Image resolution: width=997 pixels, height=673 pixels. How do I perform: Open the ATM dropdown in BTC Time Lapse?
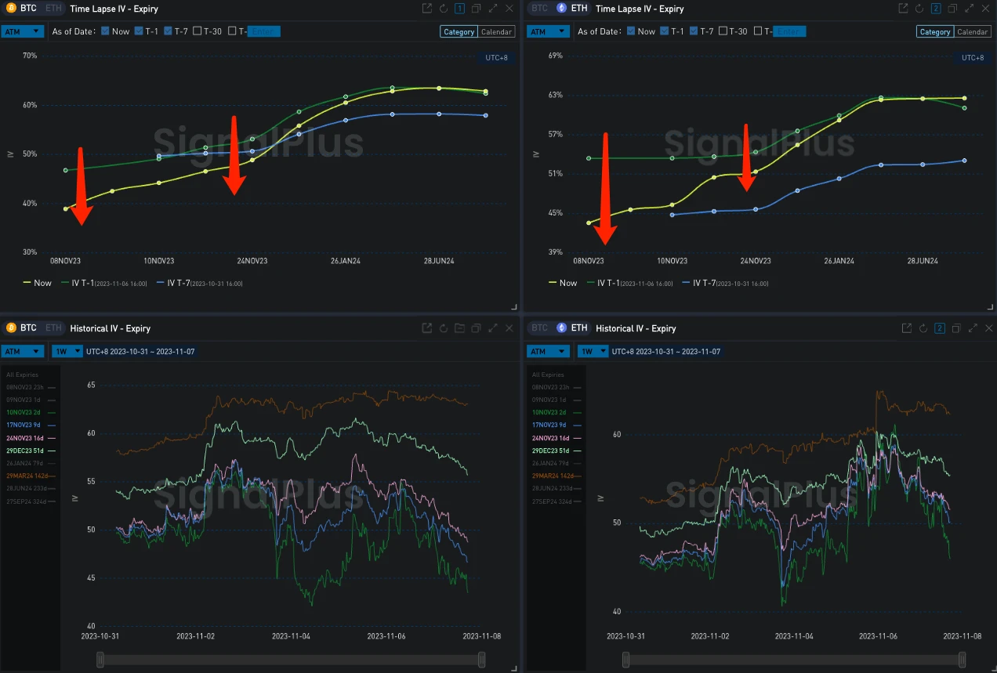23,31
